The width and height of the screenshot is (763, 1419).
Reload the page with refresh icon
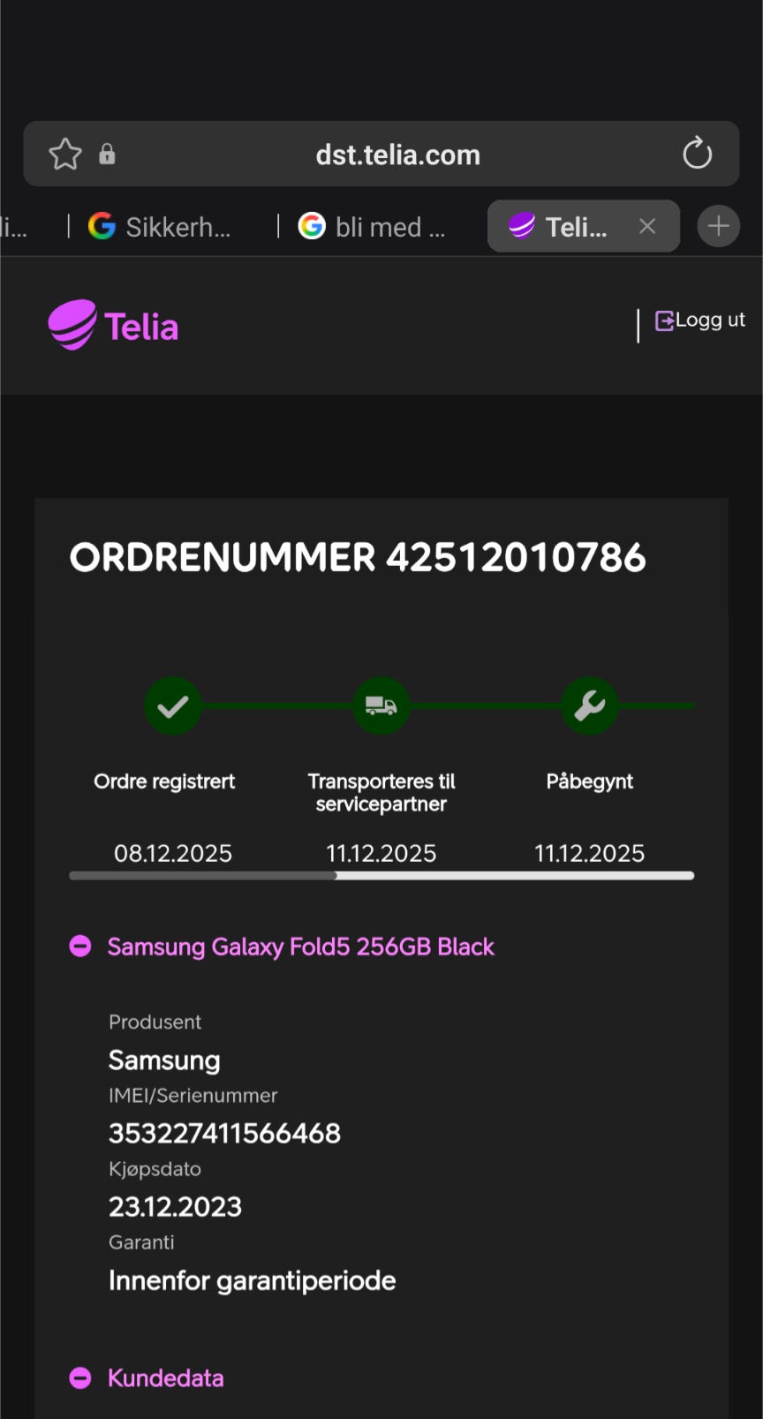click(697, 154)
